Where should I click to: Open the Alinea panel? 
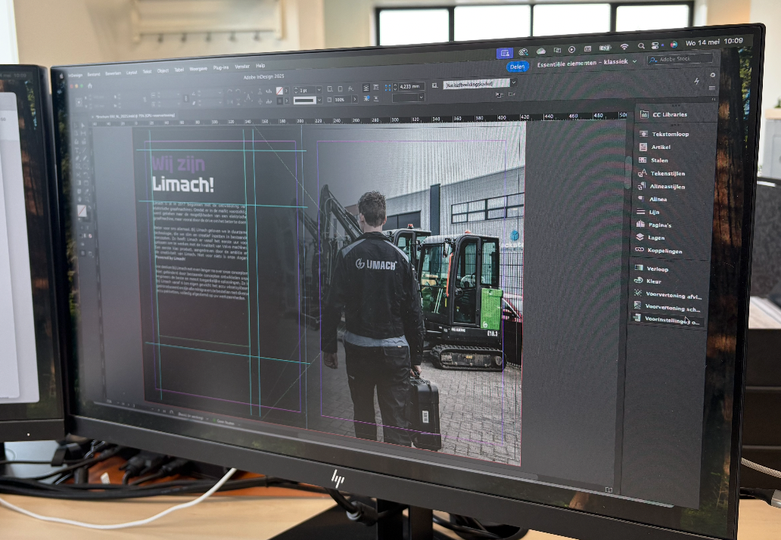pos(652,199)
